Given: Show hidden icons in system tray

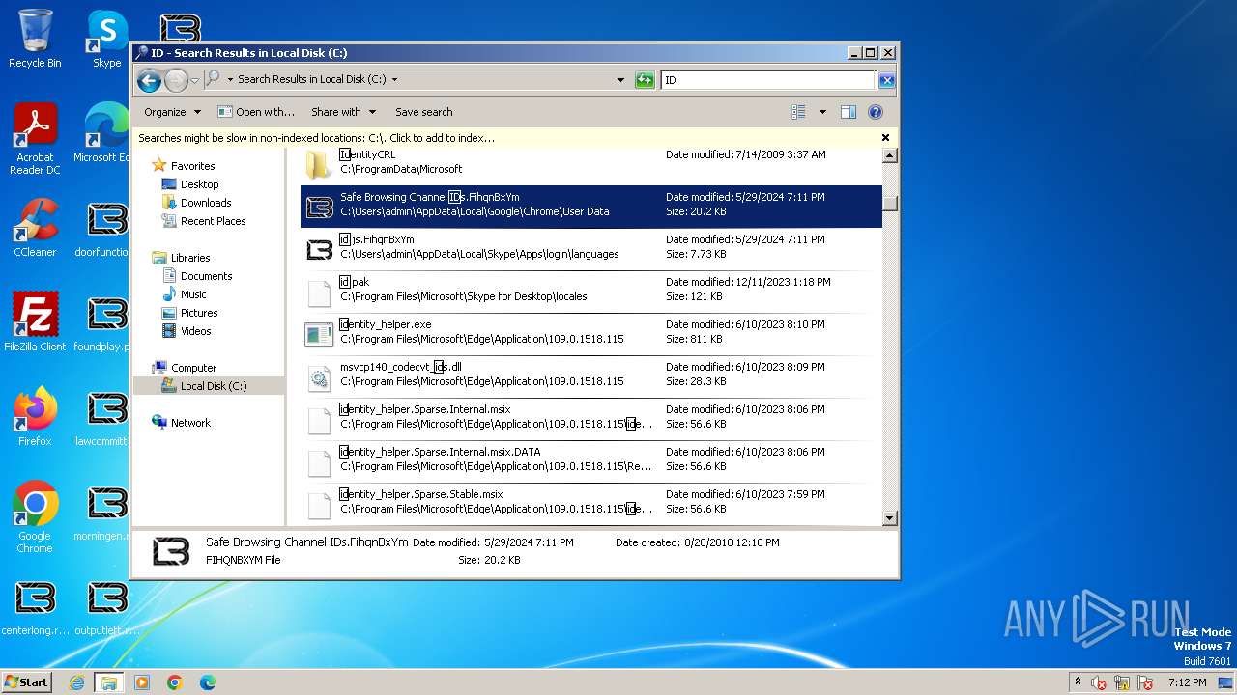Looking at the screenshot, I should pyautogui.click(x=1078, y=681).
